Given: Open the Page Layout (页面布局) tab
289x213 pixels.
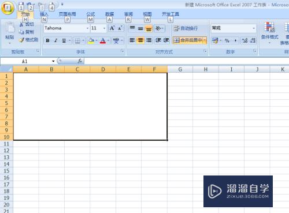Looking at the screenshot, I should [x=68, y=14].
